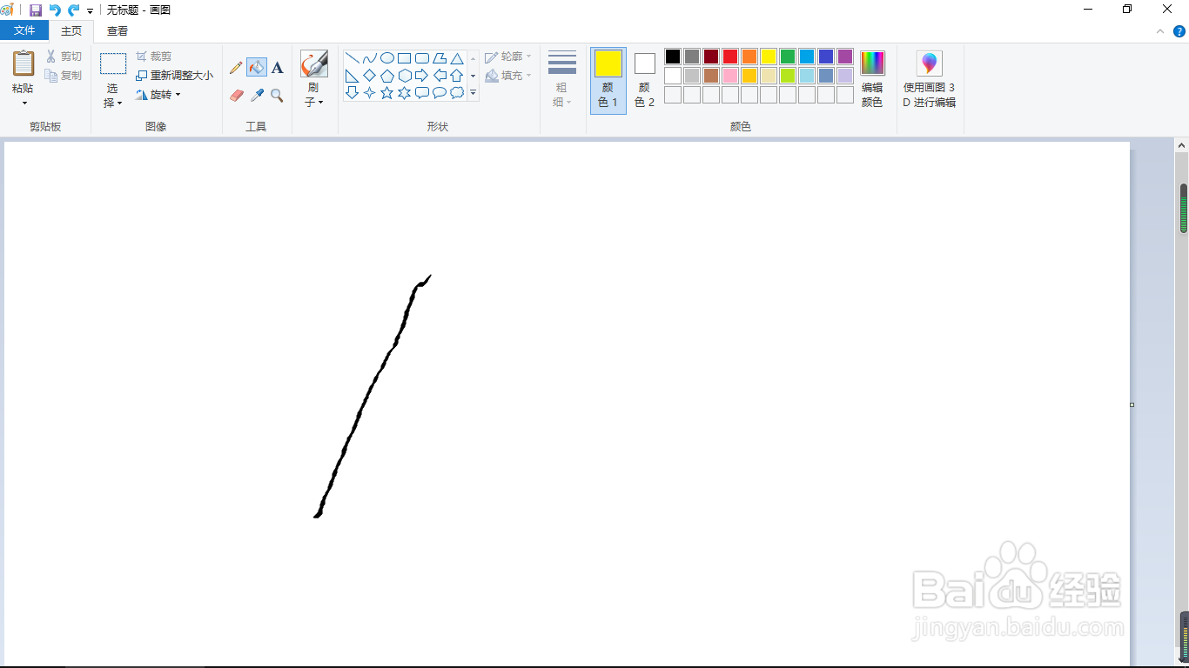
Task: Click the Paste clipboard icon
Action: click(24, 64)
